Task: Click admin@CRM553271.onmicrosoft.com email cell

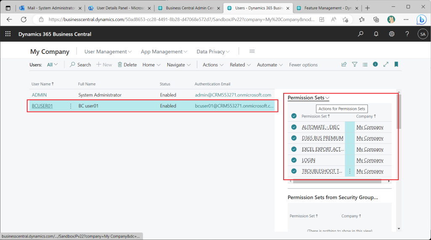Action: [233, 95]
